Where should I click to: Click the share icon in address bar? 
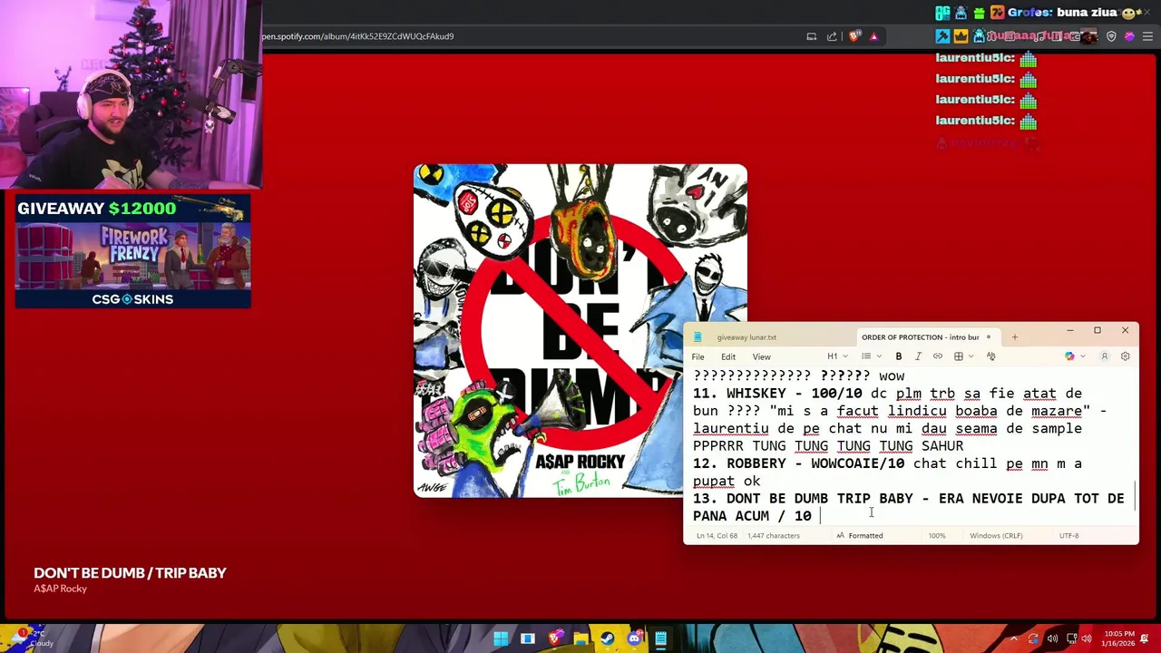(832, 36)
